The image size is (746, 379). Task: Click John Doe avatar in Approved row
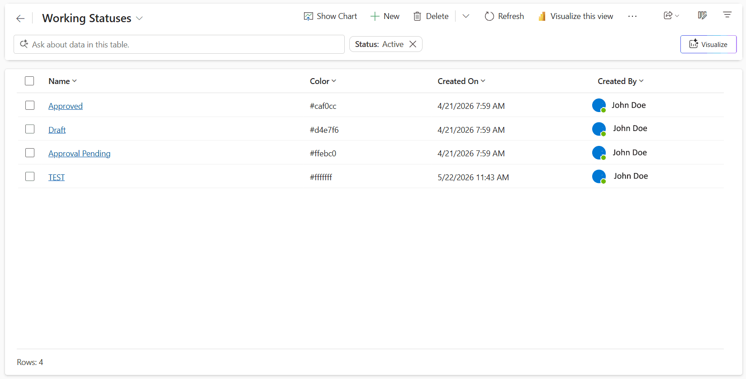[599, 105]
